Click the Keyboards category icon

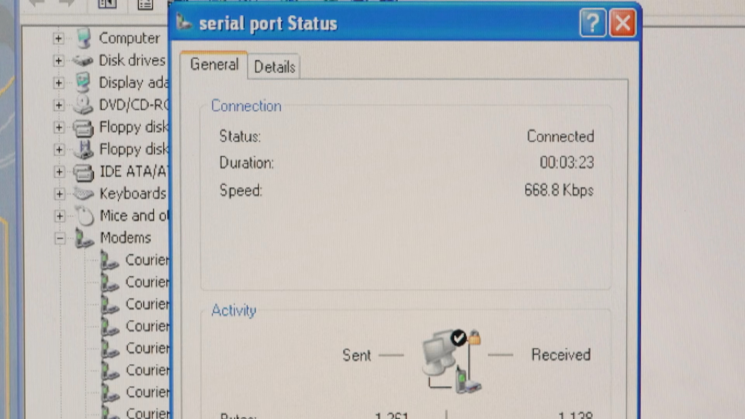[x=83, y=194]
